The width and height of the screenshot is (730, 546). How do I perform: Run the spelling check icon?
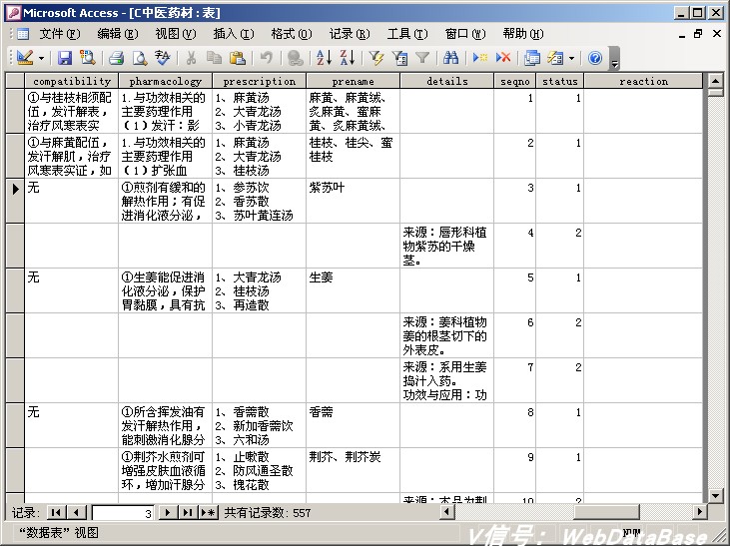(x=163, y=58)
